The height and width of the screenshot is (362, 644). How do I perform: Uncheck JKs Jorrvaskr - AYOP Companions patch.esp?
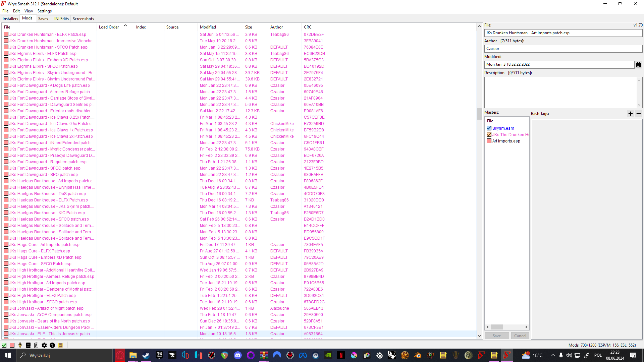coord(6,314)
